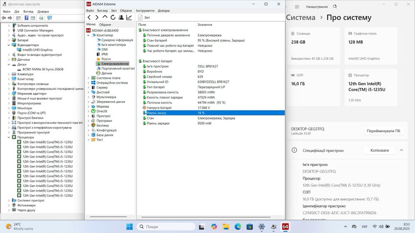Click Копіювати button in device specifications

[380, 150]
